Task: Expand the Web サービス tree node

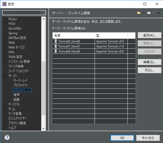Action: (5, 47)
